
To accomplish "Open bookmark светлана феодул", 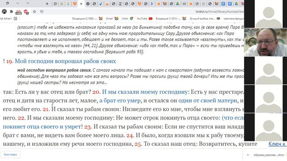I will pyautogui.click(x=234, y=18).
